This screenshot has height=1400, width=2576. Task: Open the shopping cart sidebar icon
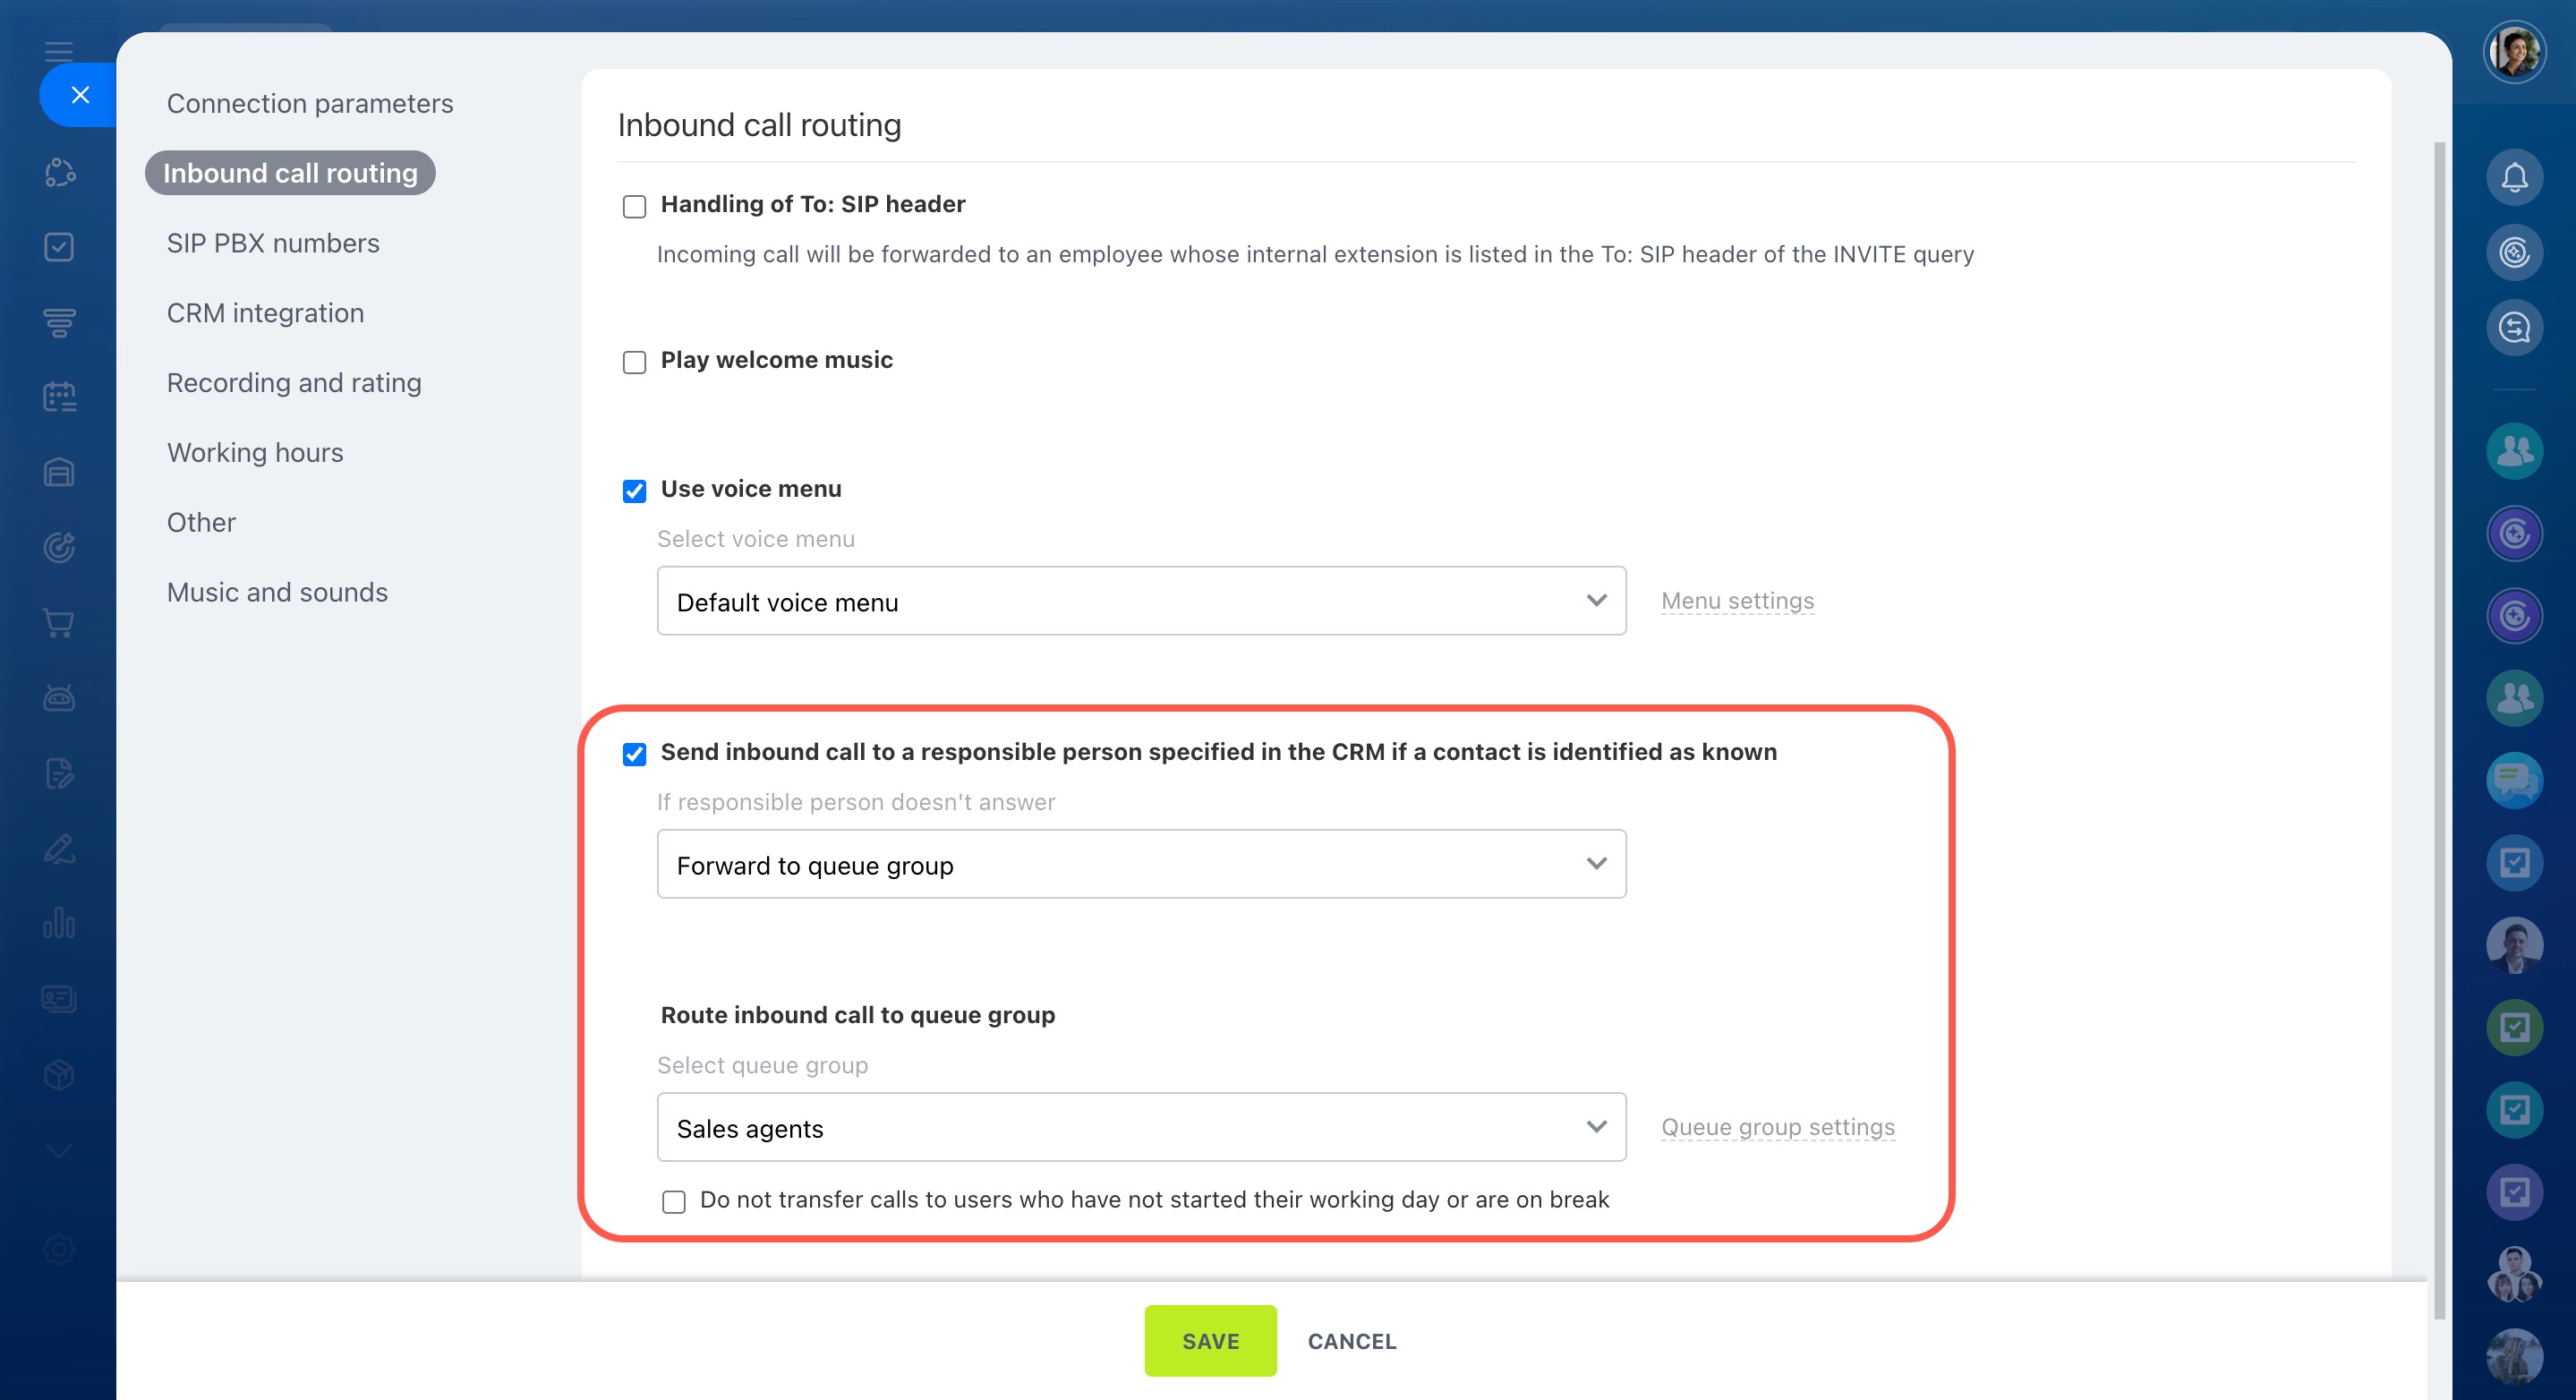point(59,623)
